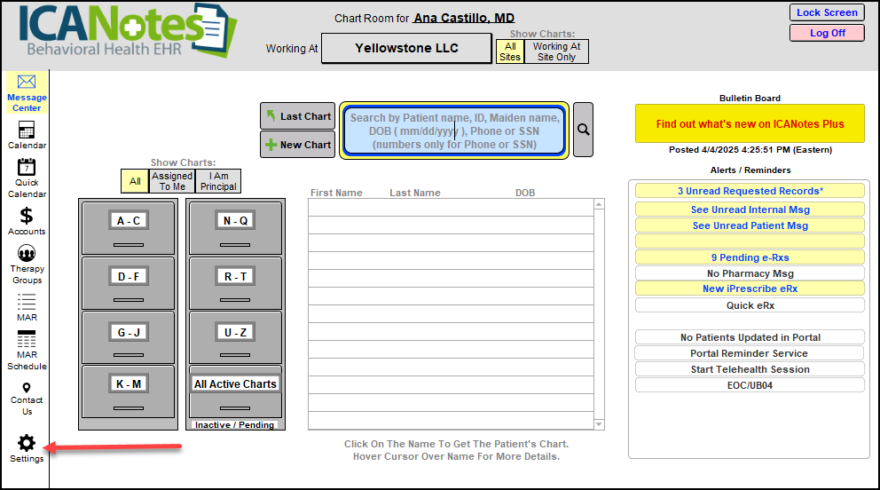Screen dimensions: 880x490
Task: Open Accounts dollar sign icon
Action: pyautogui.click(x=27, y=216)
